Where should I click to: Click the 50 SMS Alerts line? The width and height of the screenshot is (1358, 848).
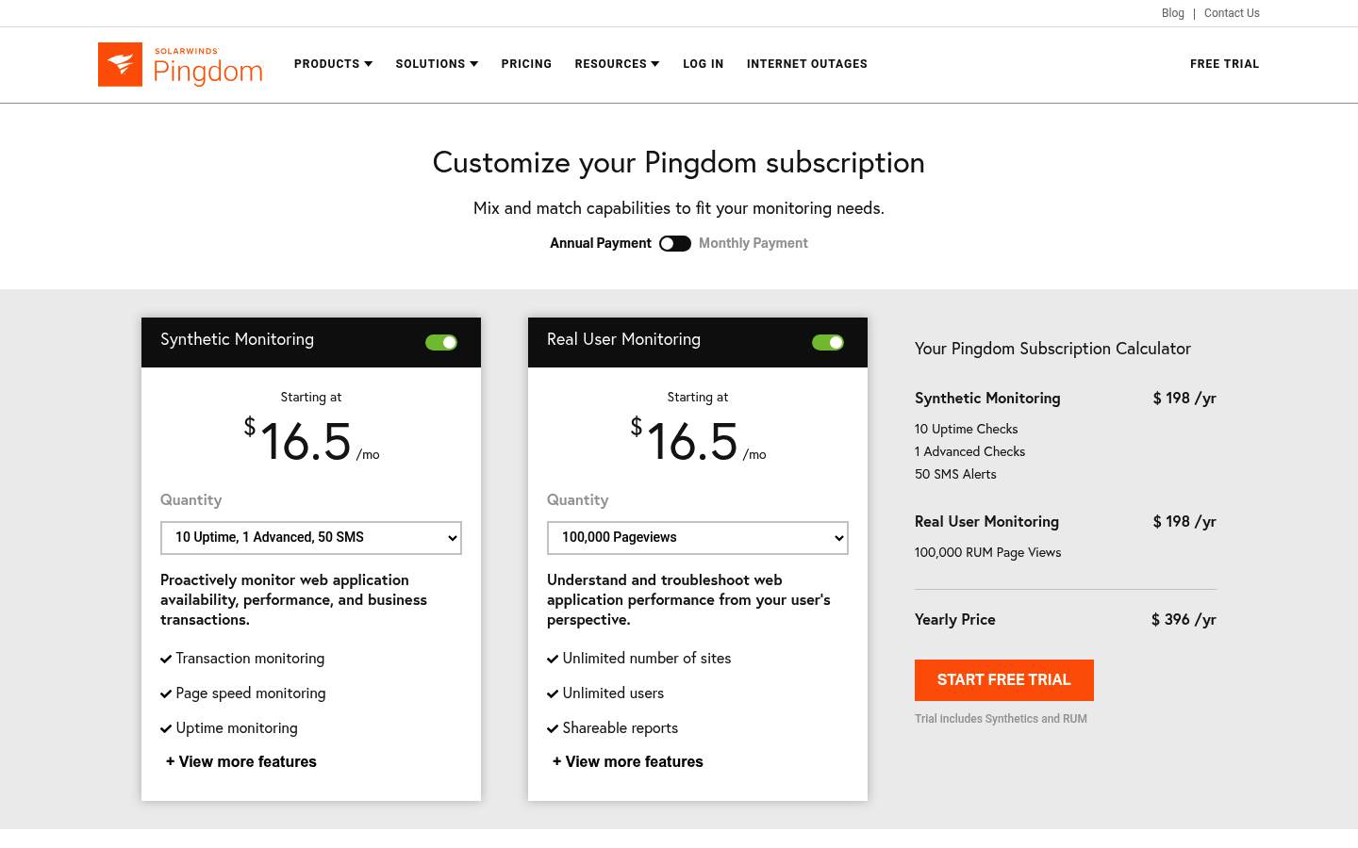pyautogui.click(x=955, y=474)
